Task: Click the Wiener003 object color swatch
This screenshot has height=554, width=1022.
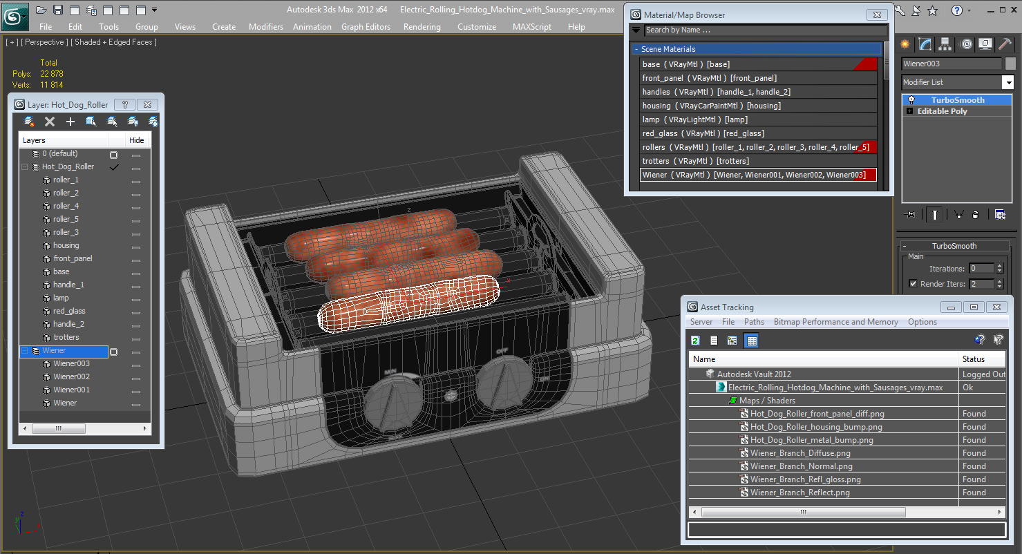Action: click(x=1010, y=64)
